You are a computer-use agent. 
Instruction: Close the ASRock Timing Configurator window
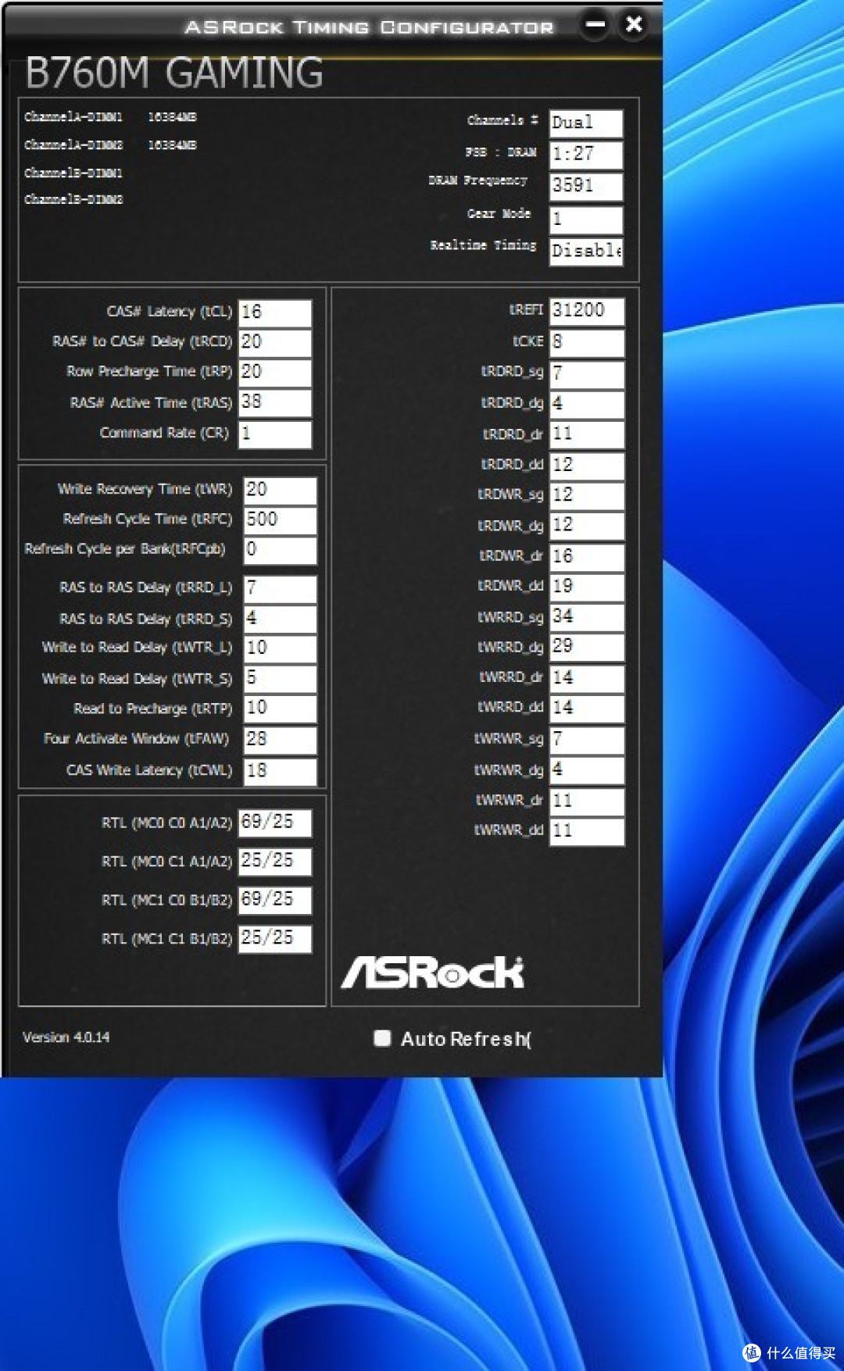coord(634,24)
